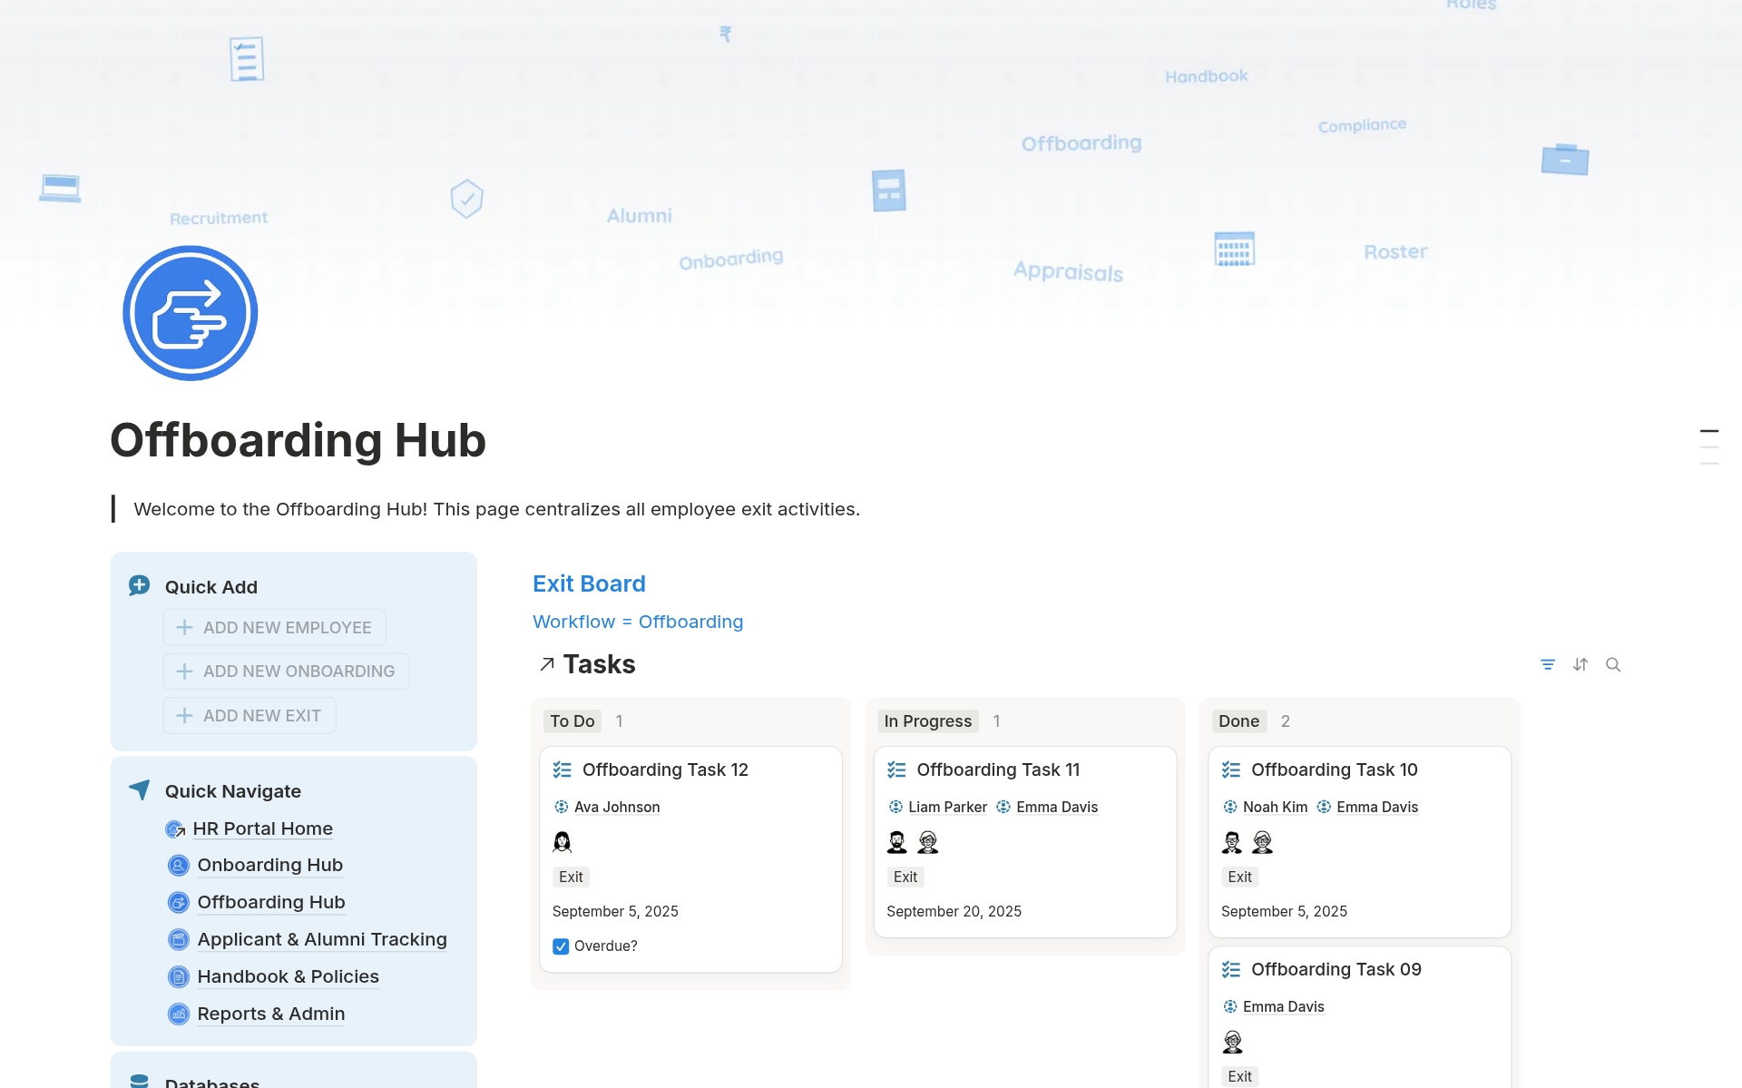Open the Tasks database title
The image size is (1742, 1088).
click(599, 664)
